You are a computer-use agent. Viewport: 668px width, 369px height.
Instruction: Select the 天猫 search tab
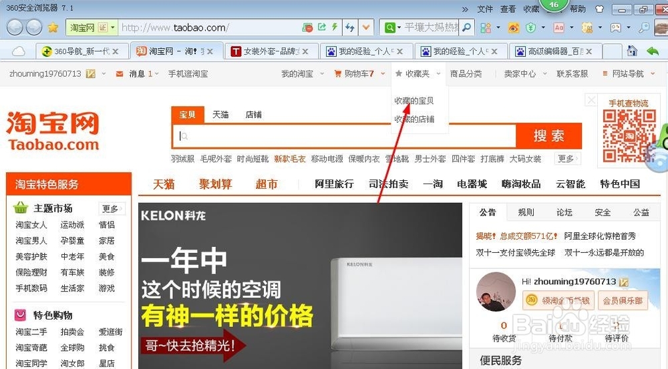220,115
